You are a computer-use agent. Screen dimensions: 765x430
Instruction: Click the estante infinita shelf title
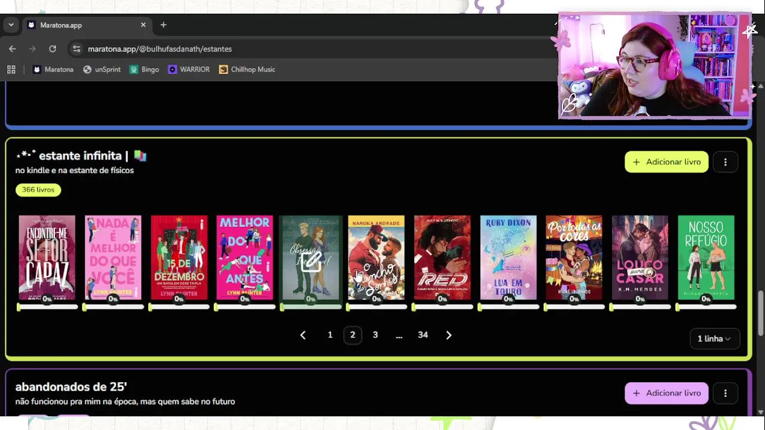(81, 156)
